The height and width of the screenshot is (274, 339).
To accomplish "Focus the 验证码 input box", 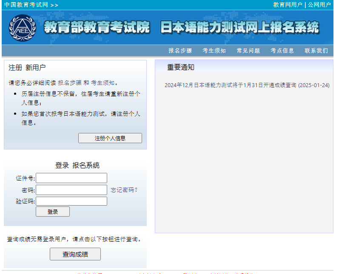I will point(71,201).
